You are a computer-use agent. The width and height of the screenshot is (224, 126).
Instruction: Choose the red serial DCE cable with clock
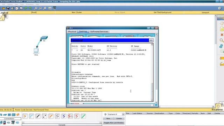(70, 116)
